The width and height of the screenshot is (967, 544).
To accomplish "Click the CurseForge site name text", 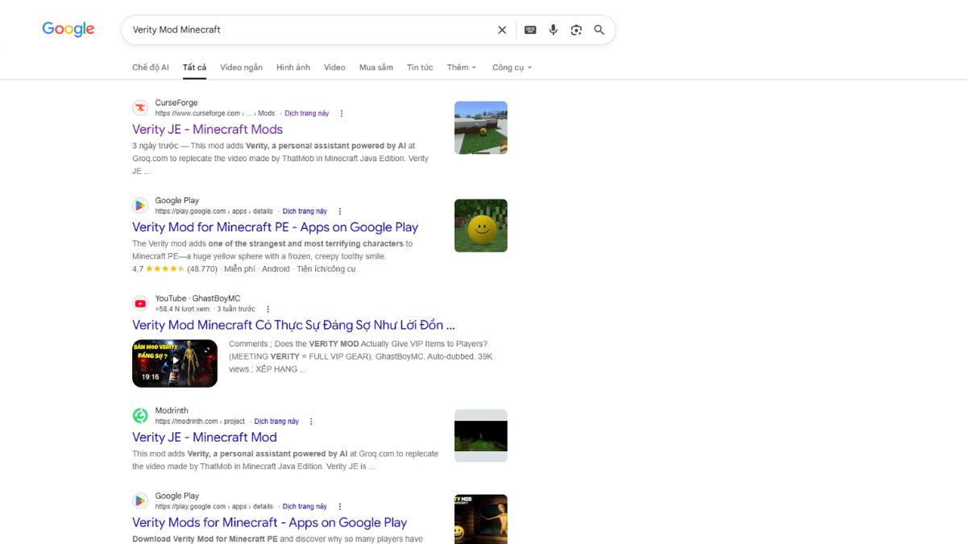I will click(176, 103).
